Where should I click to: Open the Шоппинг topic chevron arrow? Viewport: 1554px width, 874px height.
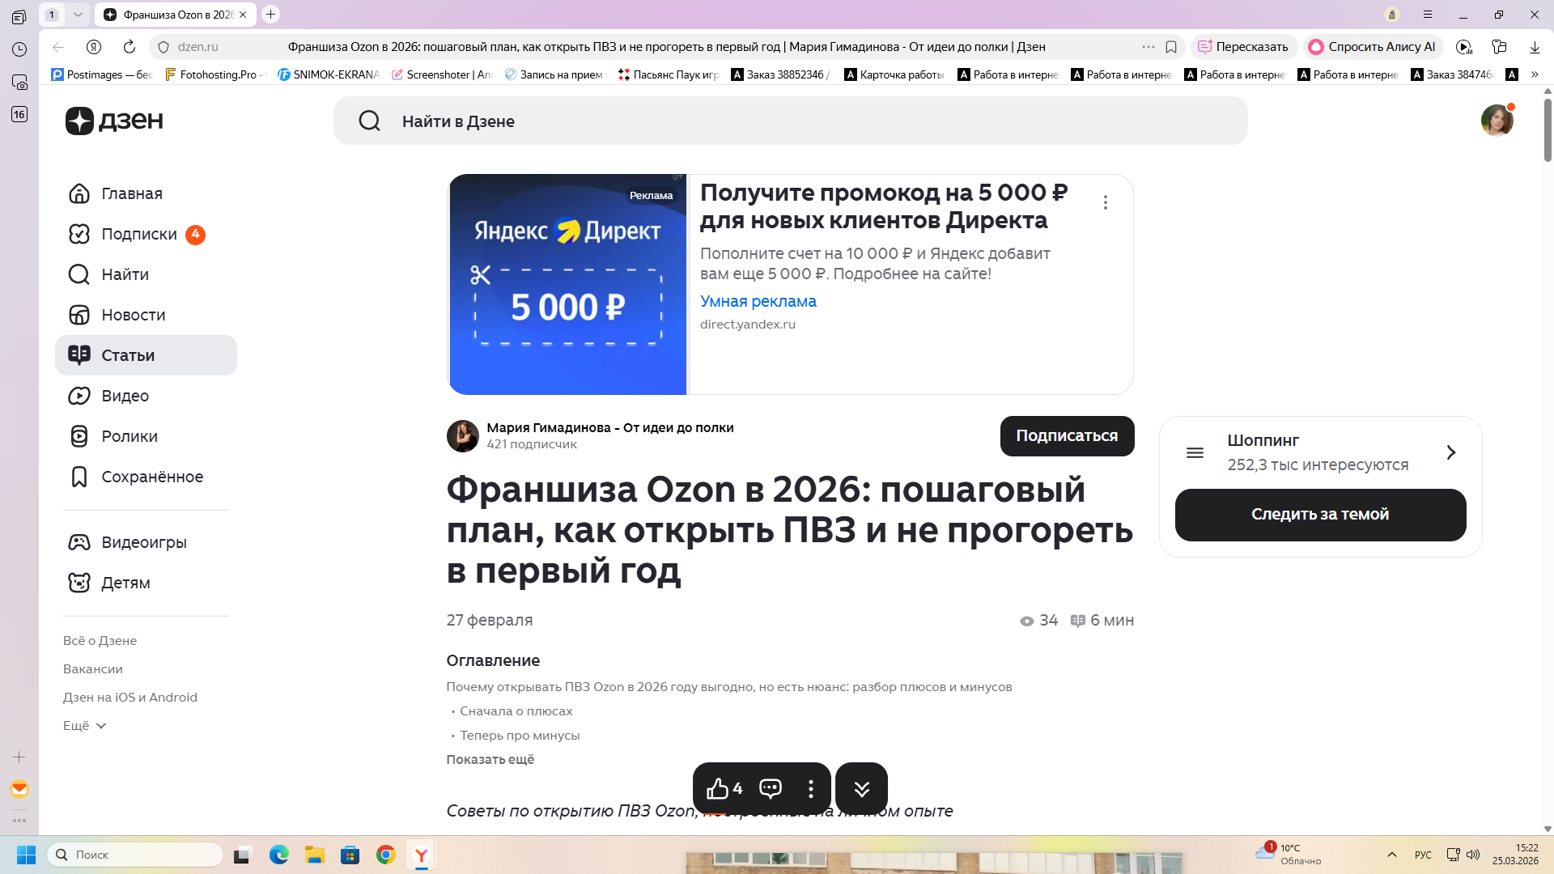point(1450,452)
